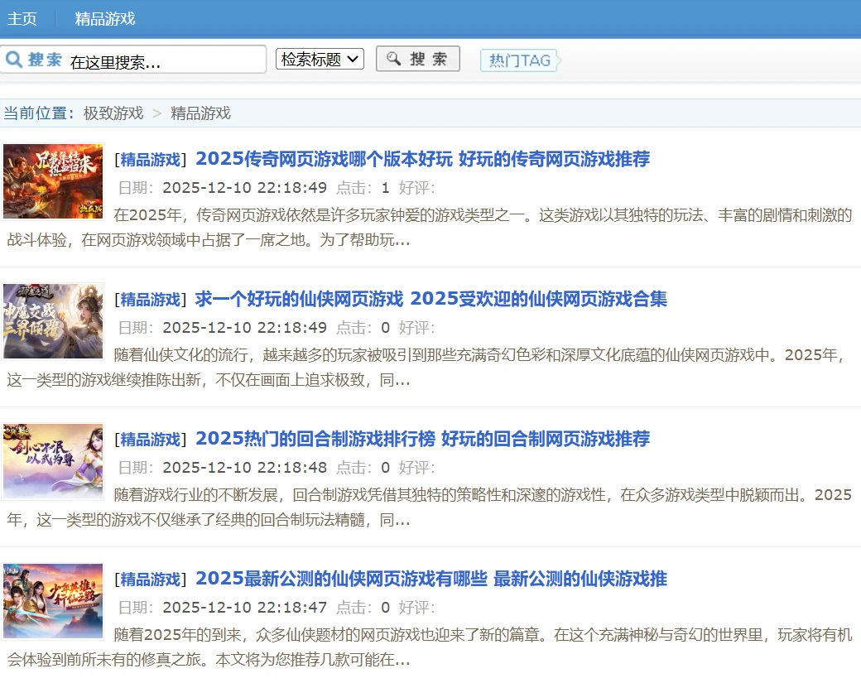Click the 创心不浪以武为尊 thumbnail
Image resolution: width=861 pixels, height=683 pixels.
coord(52,460)
